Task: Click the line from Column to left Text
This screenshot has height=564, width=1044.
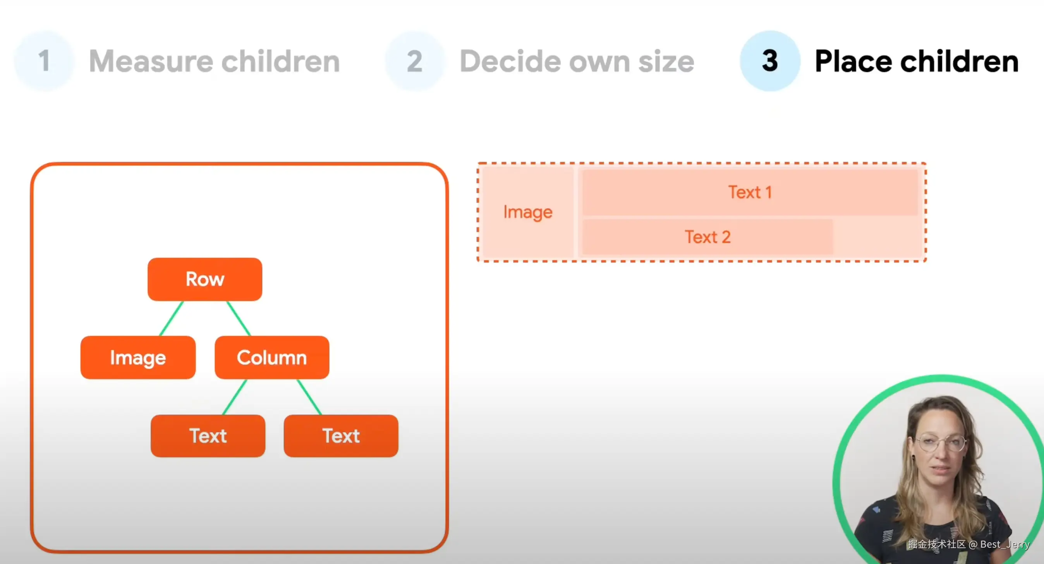Action: (x=235, y=397)
